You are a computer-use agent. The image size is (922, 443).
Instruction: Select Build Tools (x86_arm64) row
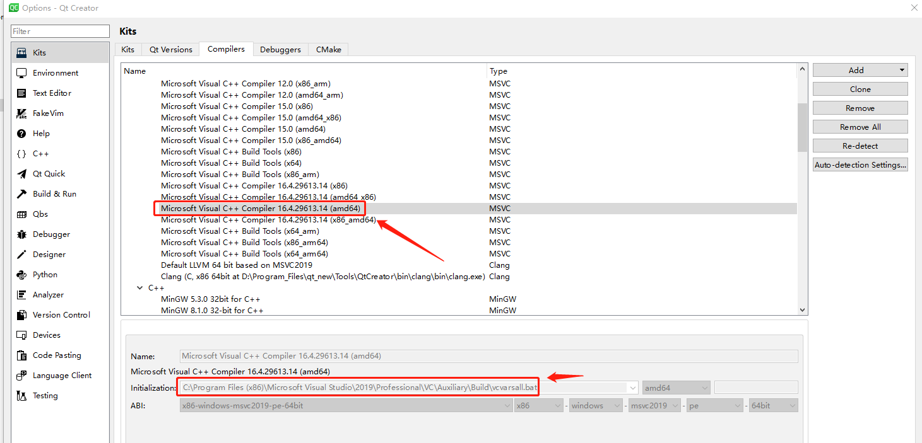459,243
